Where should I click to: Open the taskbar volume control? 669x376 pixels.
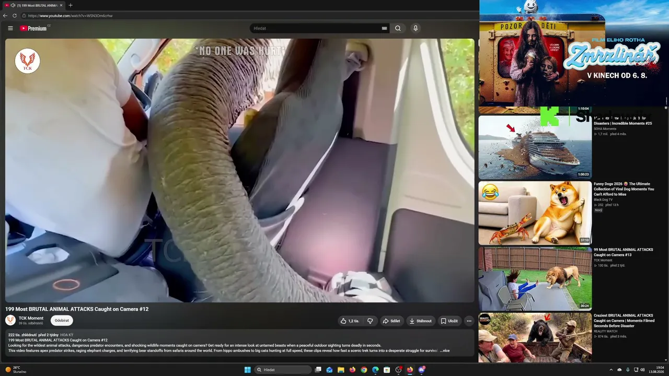[642, 370]
